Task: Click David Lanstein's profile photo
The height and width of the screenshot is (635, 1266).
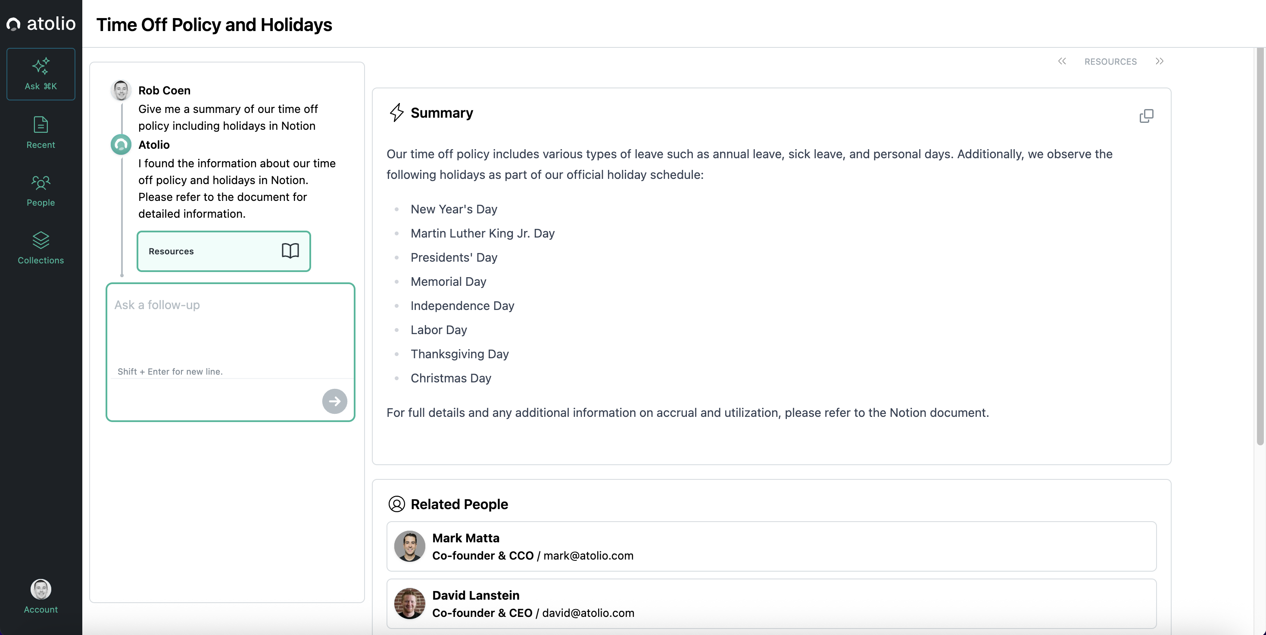Action: coord(409,604)
